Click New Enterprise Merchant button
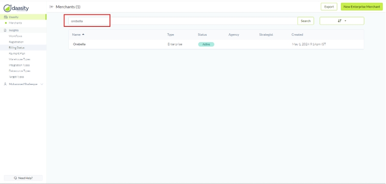Image resolution: width=386 pixels, height=184 pixels. 361,7
